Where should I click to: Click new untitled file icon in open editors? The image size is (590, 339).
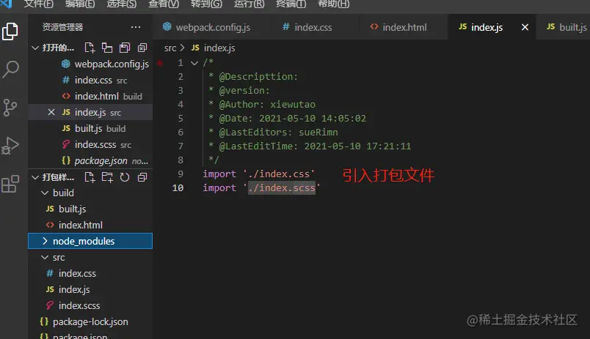(x=90, y=48)
